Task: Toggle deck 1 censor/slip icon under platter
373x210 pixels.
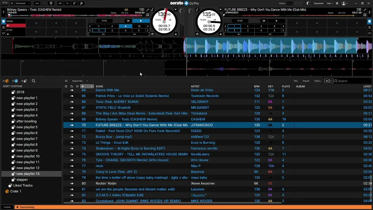Action: click(152, 34)
